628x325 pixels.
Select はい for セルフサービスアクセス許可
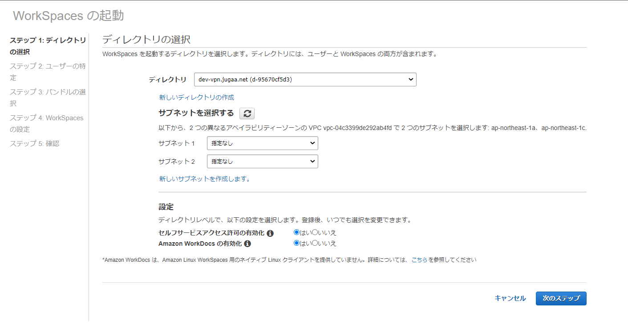tap(296, 232)
